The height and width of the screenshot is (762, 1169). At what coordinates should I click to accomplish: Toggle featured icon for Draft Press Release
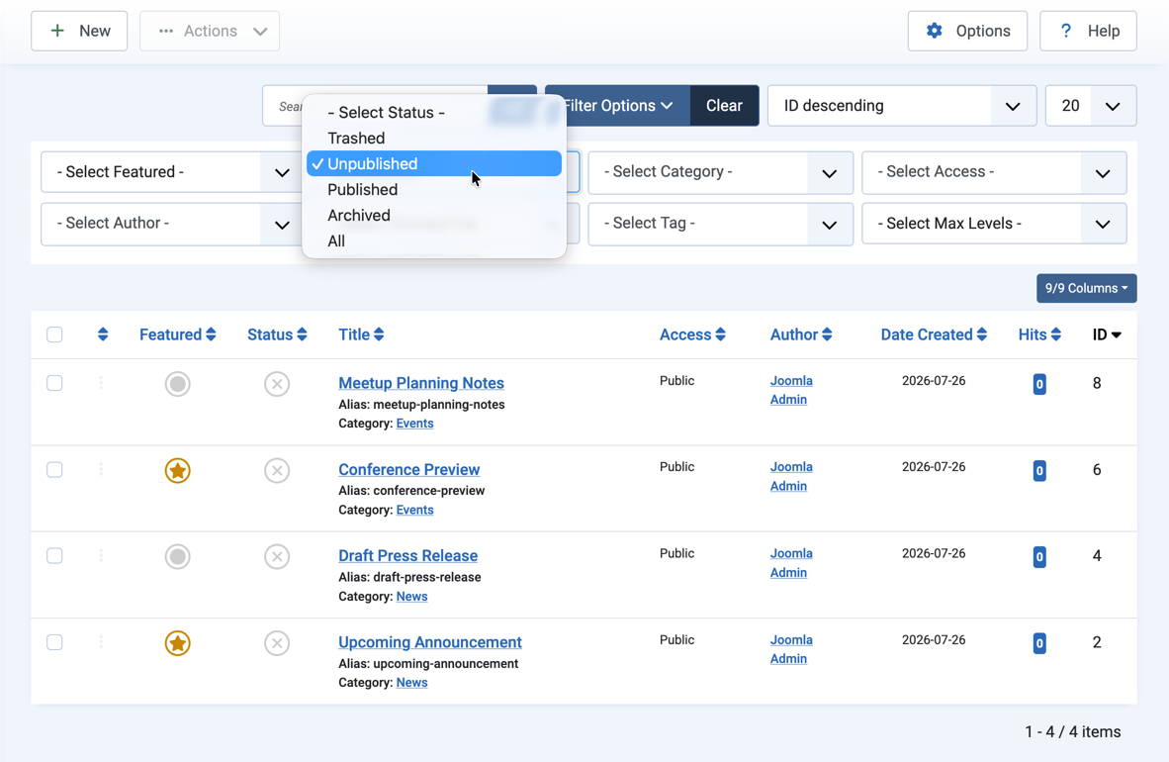coord(177,557)
